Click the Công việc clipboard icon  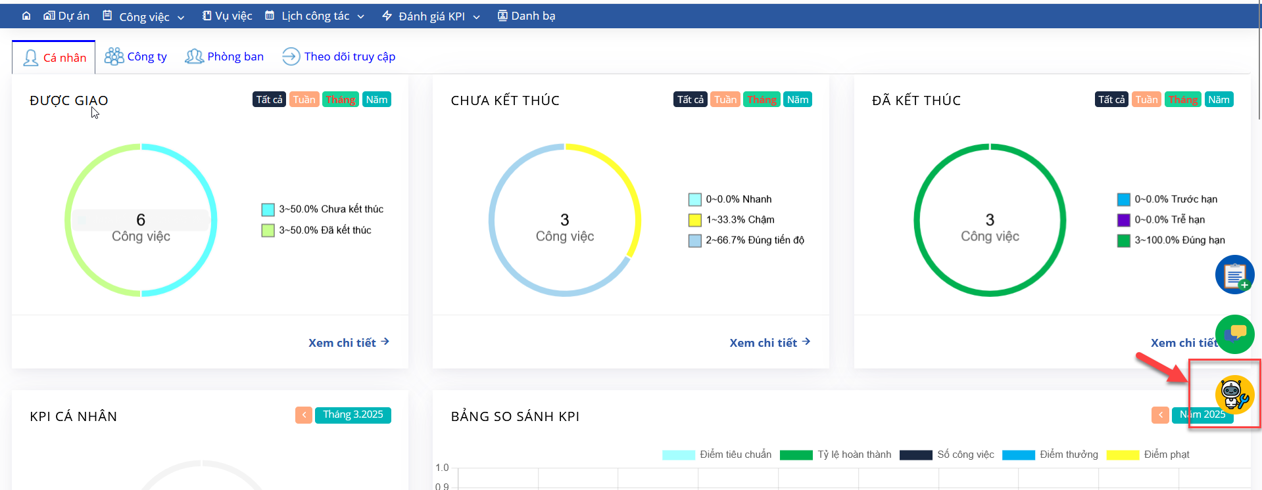coord(107,16)
